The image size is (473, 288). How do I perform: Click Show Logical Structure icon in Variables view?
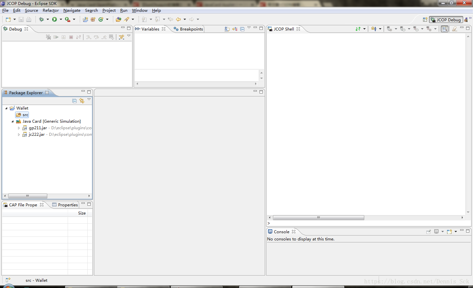(x=235, y=29)
